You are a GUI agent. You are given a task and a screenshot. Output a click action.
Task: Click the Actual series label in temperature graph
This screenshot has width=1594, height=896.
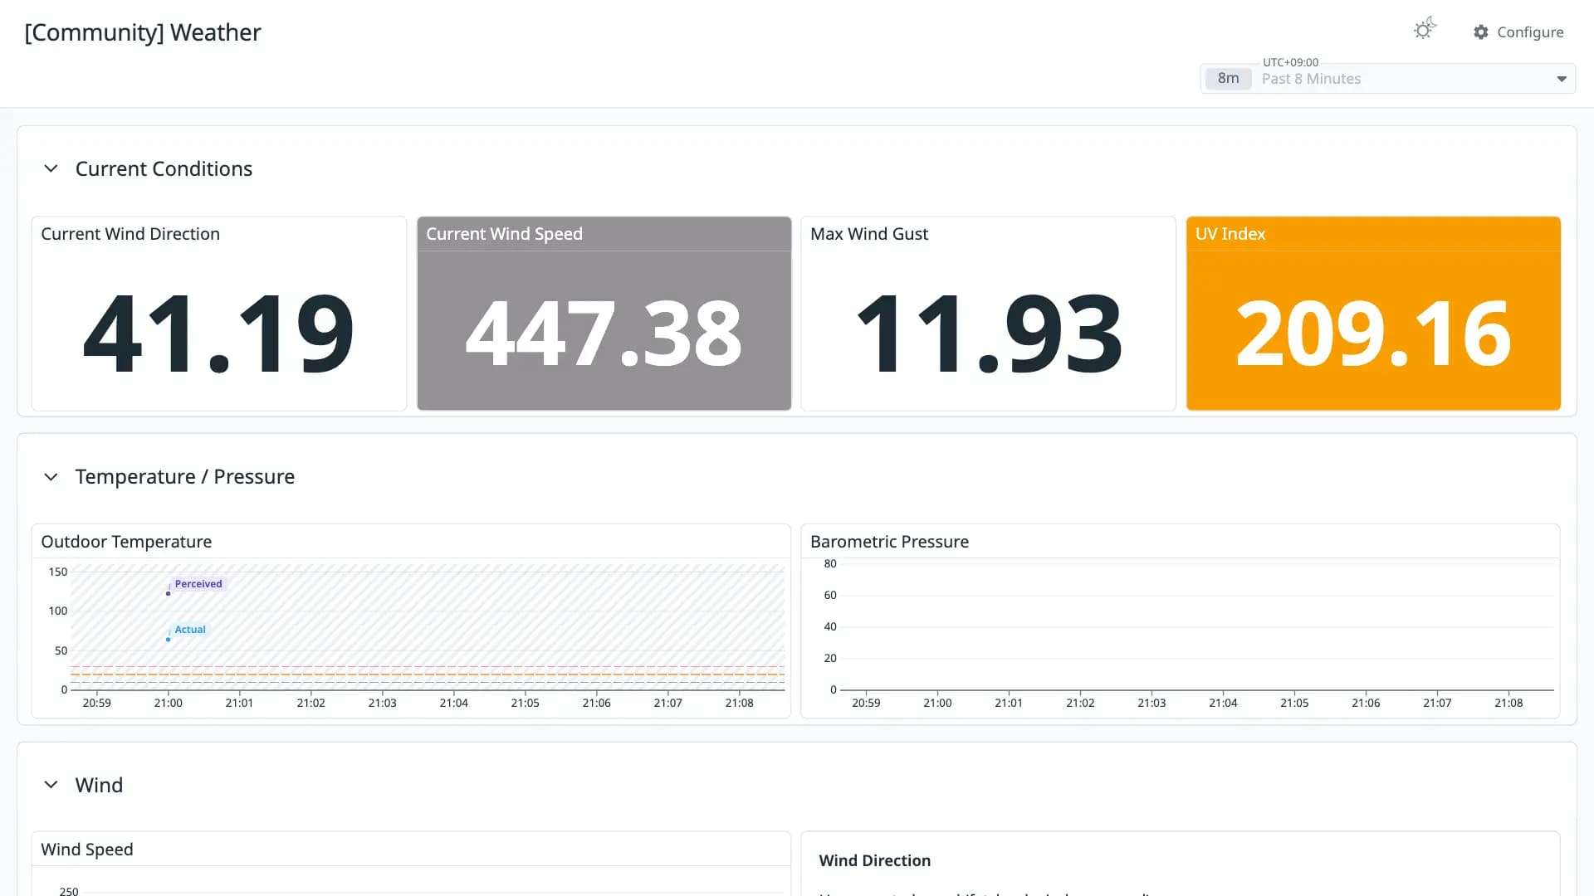[x=190, y=630]
